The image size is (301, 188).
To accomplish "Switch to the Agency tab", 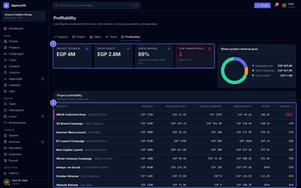I will pos(61,37).
